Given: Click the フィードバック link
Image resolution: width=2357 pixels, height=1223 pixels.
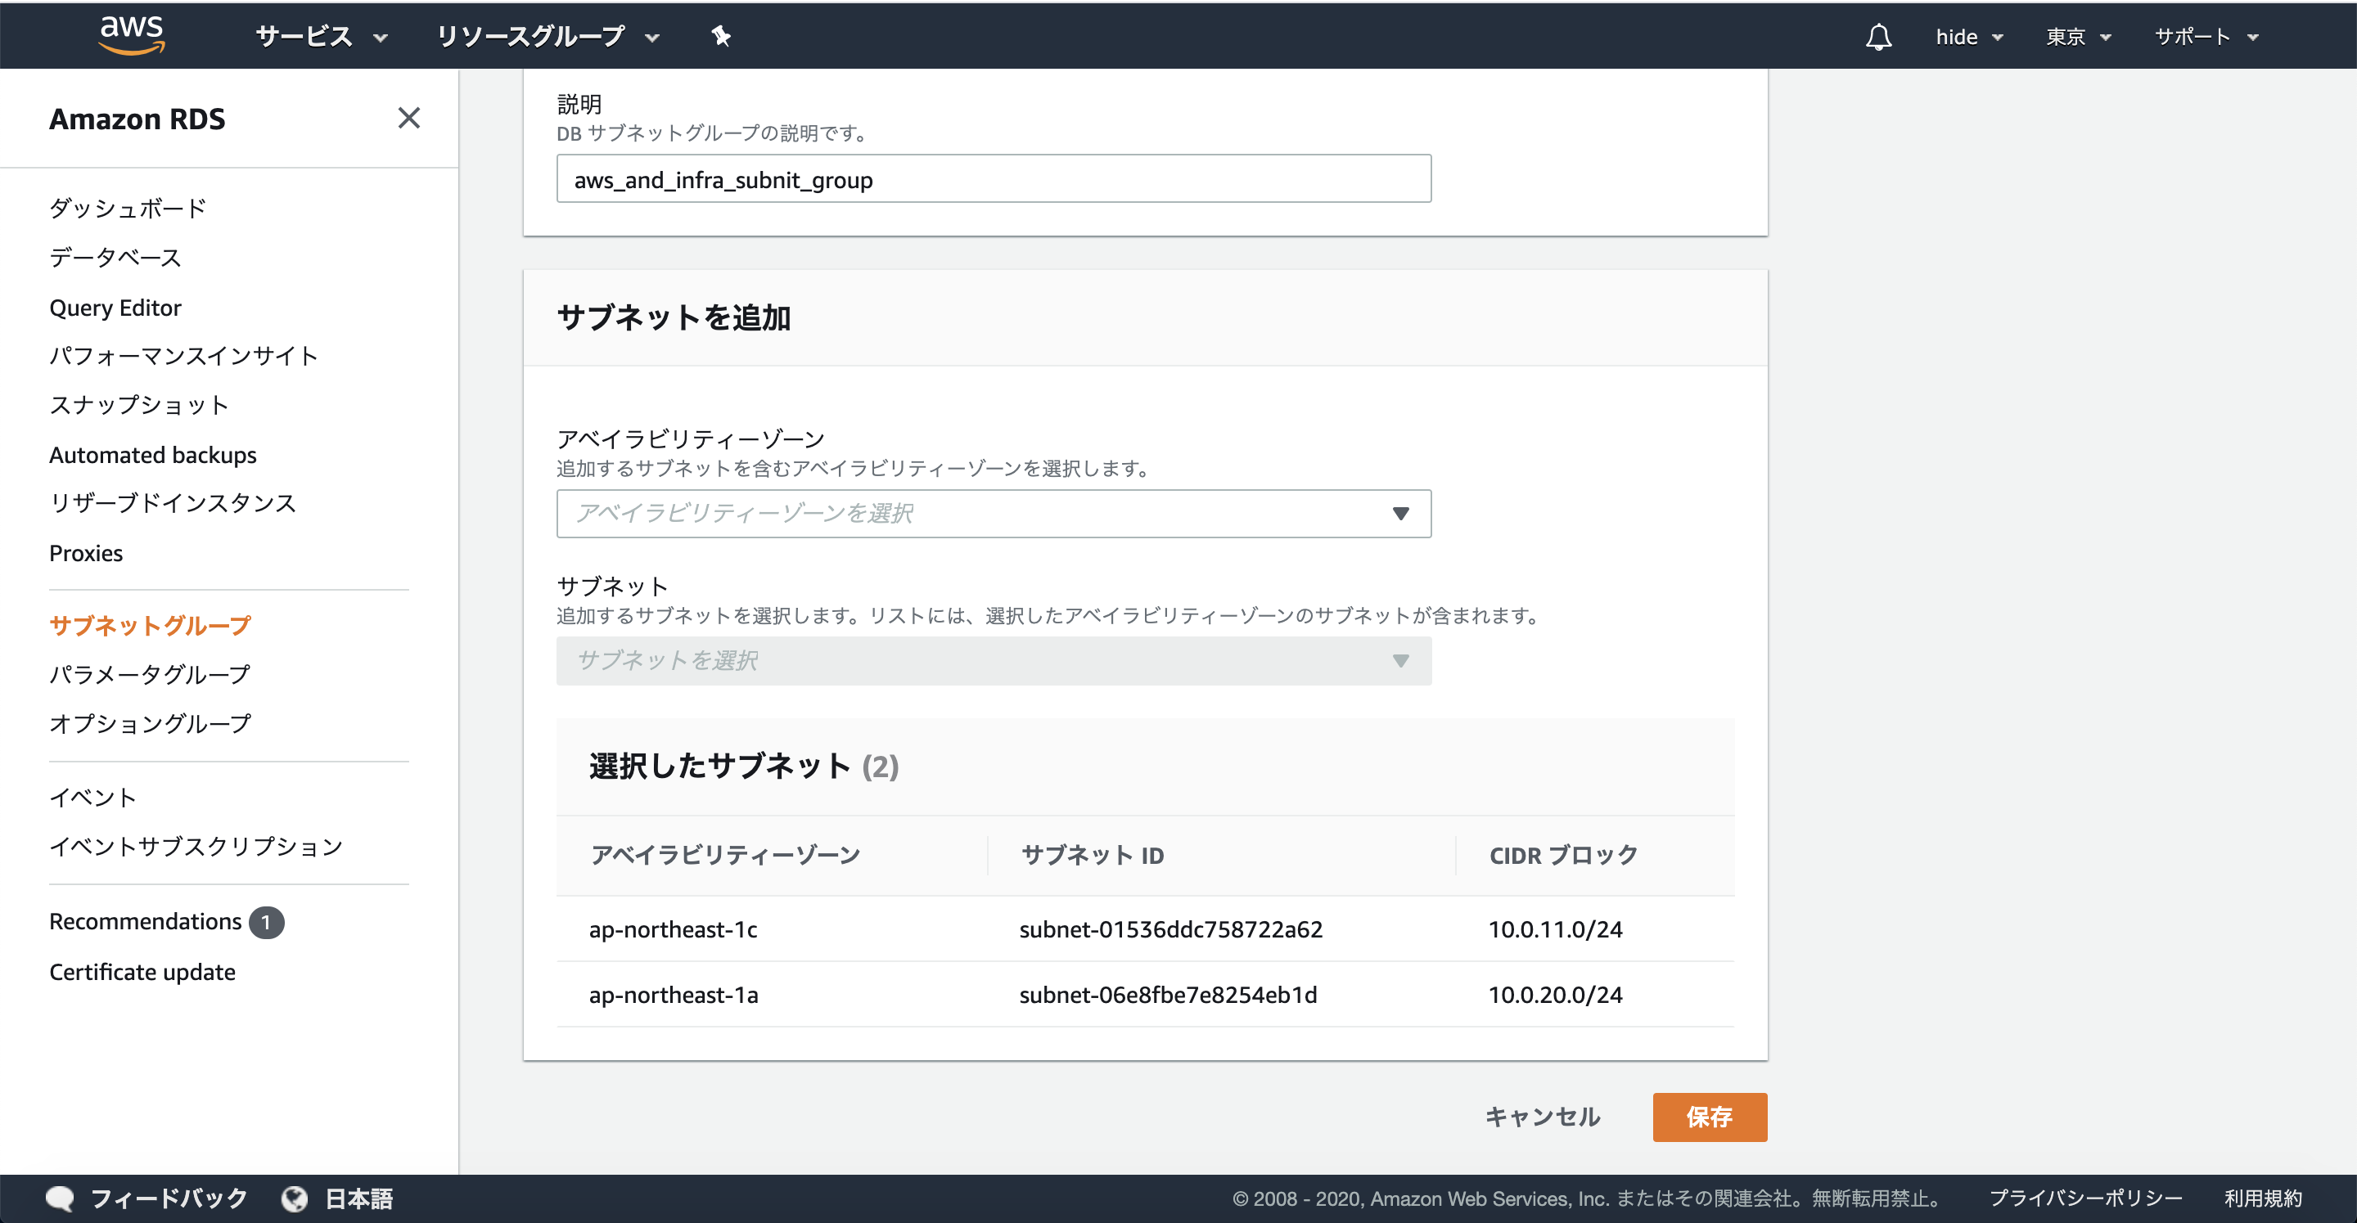Looking at the screenshot, I should point(169,1198).
